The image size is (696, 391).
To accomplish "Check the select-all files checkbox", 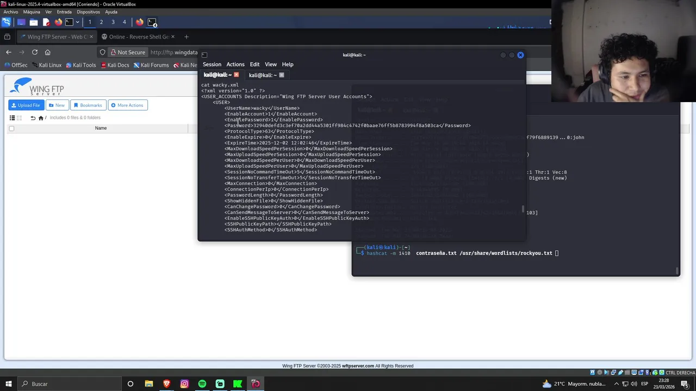I will click(x=11, y=129).
